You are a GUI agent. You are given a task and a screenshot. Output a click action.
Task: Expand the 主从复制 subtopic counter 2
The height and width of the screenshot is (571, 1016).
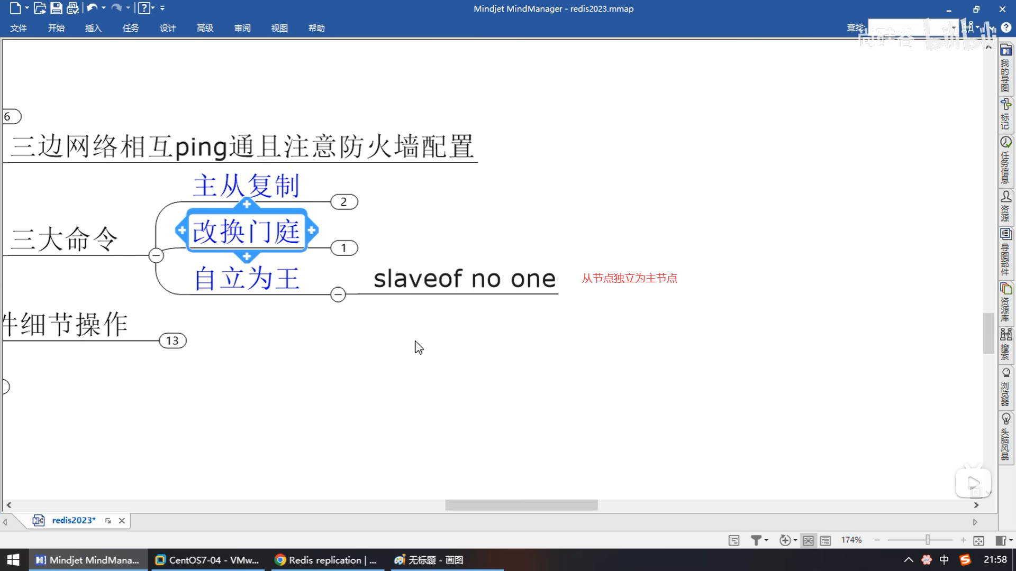tap(344, 202)
